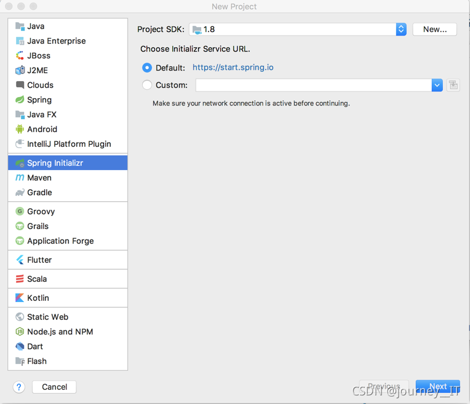This screenshot has height=404, width=470.
Task: Select Application Forge label
Action: point(60,241)
